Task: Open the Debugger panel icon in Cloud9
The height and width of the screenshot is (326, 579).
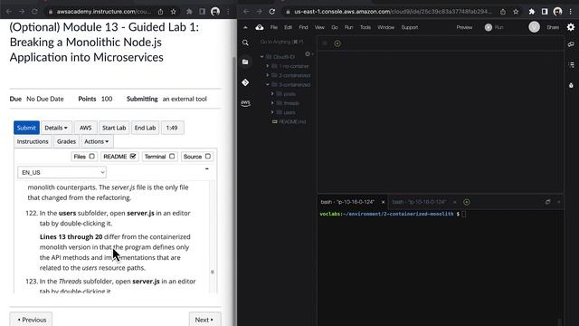Action: pyautogui.click(x=571, y=85)
